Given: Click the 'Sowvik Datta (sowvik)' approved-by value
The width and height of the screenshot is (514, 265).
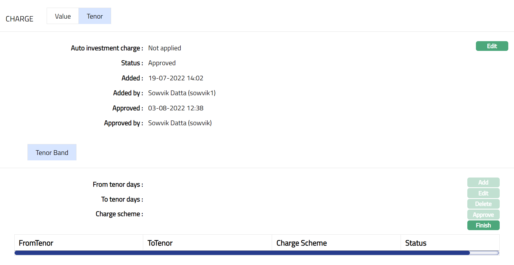Looking at the screenshot, I should (180, 123).
